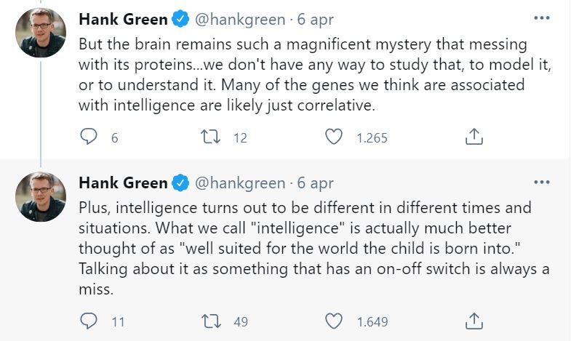Screen dimensions: 571x341
Task: Share the first tweet via share icon
Action: tap(474, 136)
